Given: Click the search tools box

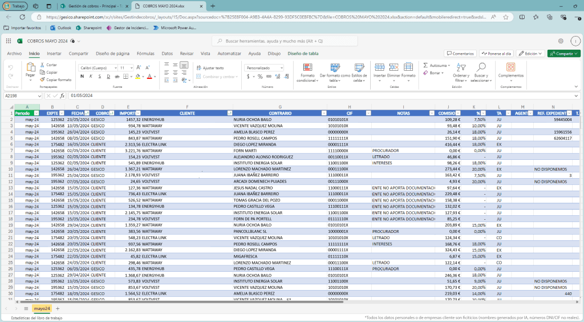Looking at the screenshot, I should (x=285, y=41).
